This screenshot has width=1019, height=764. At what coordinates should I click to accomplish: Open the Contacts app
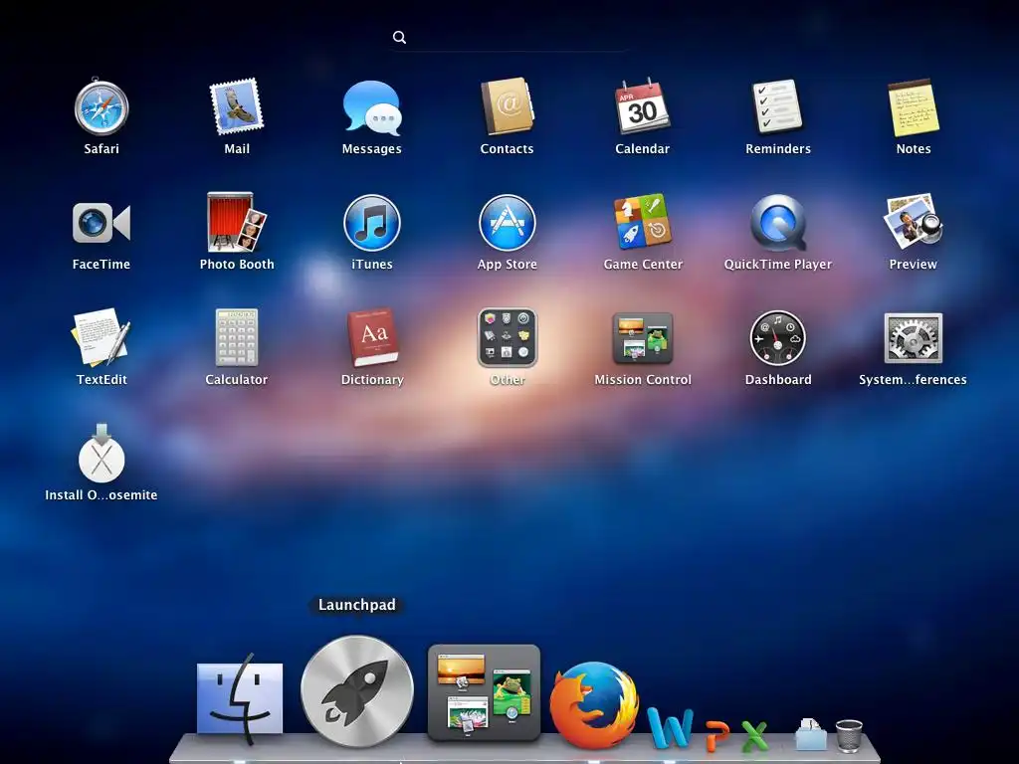(x=507, y=107)
